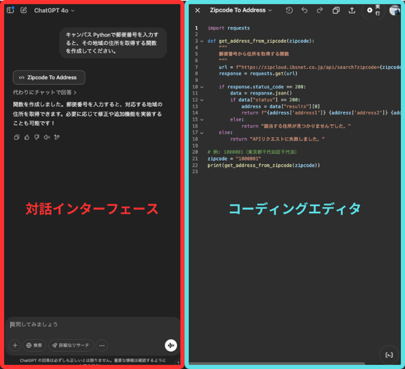
Task: Open the ChatGPT 4o model dropdown
Action: coord(54,10)
